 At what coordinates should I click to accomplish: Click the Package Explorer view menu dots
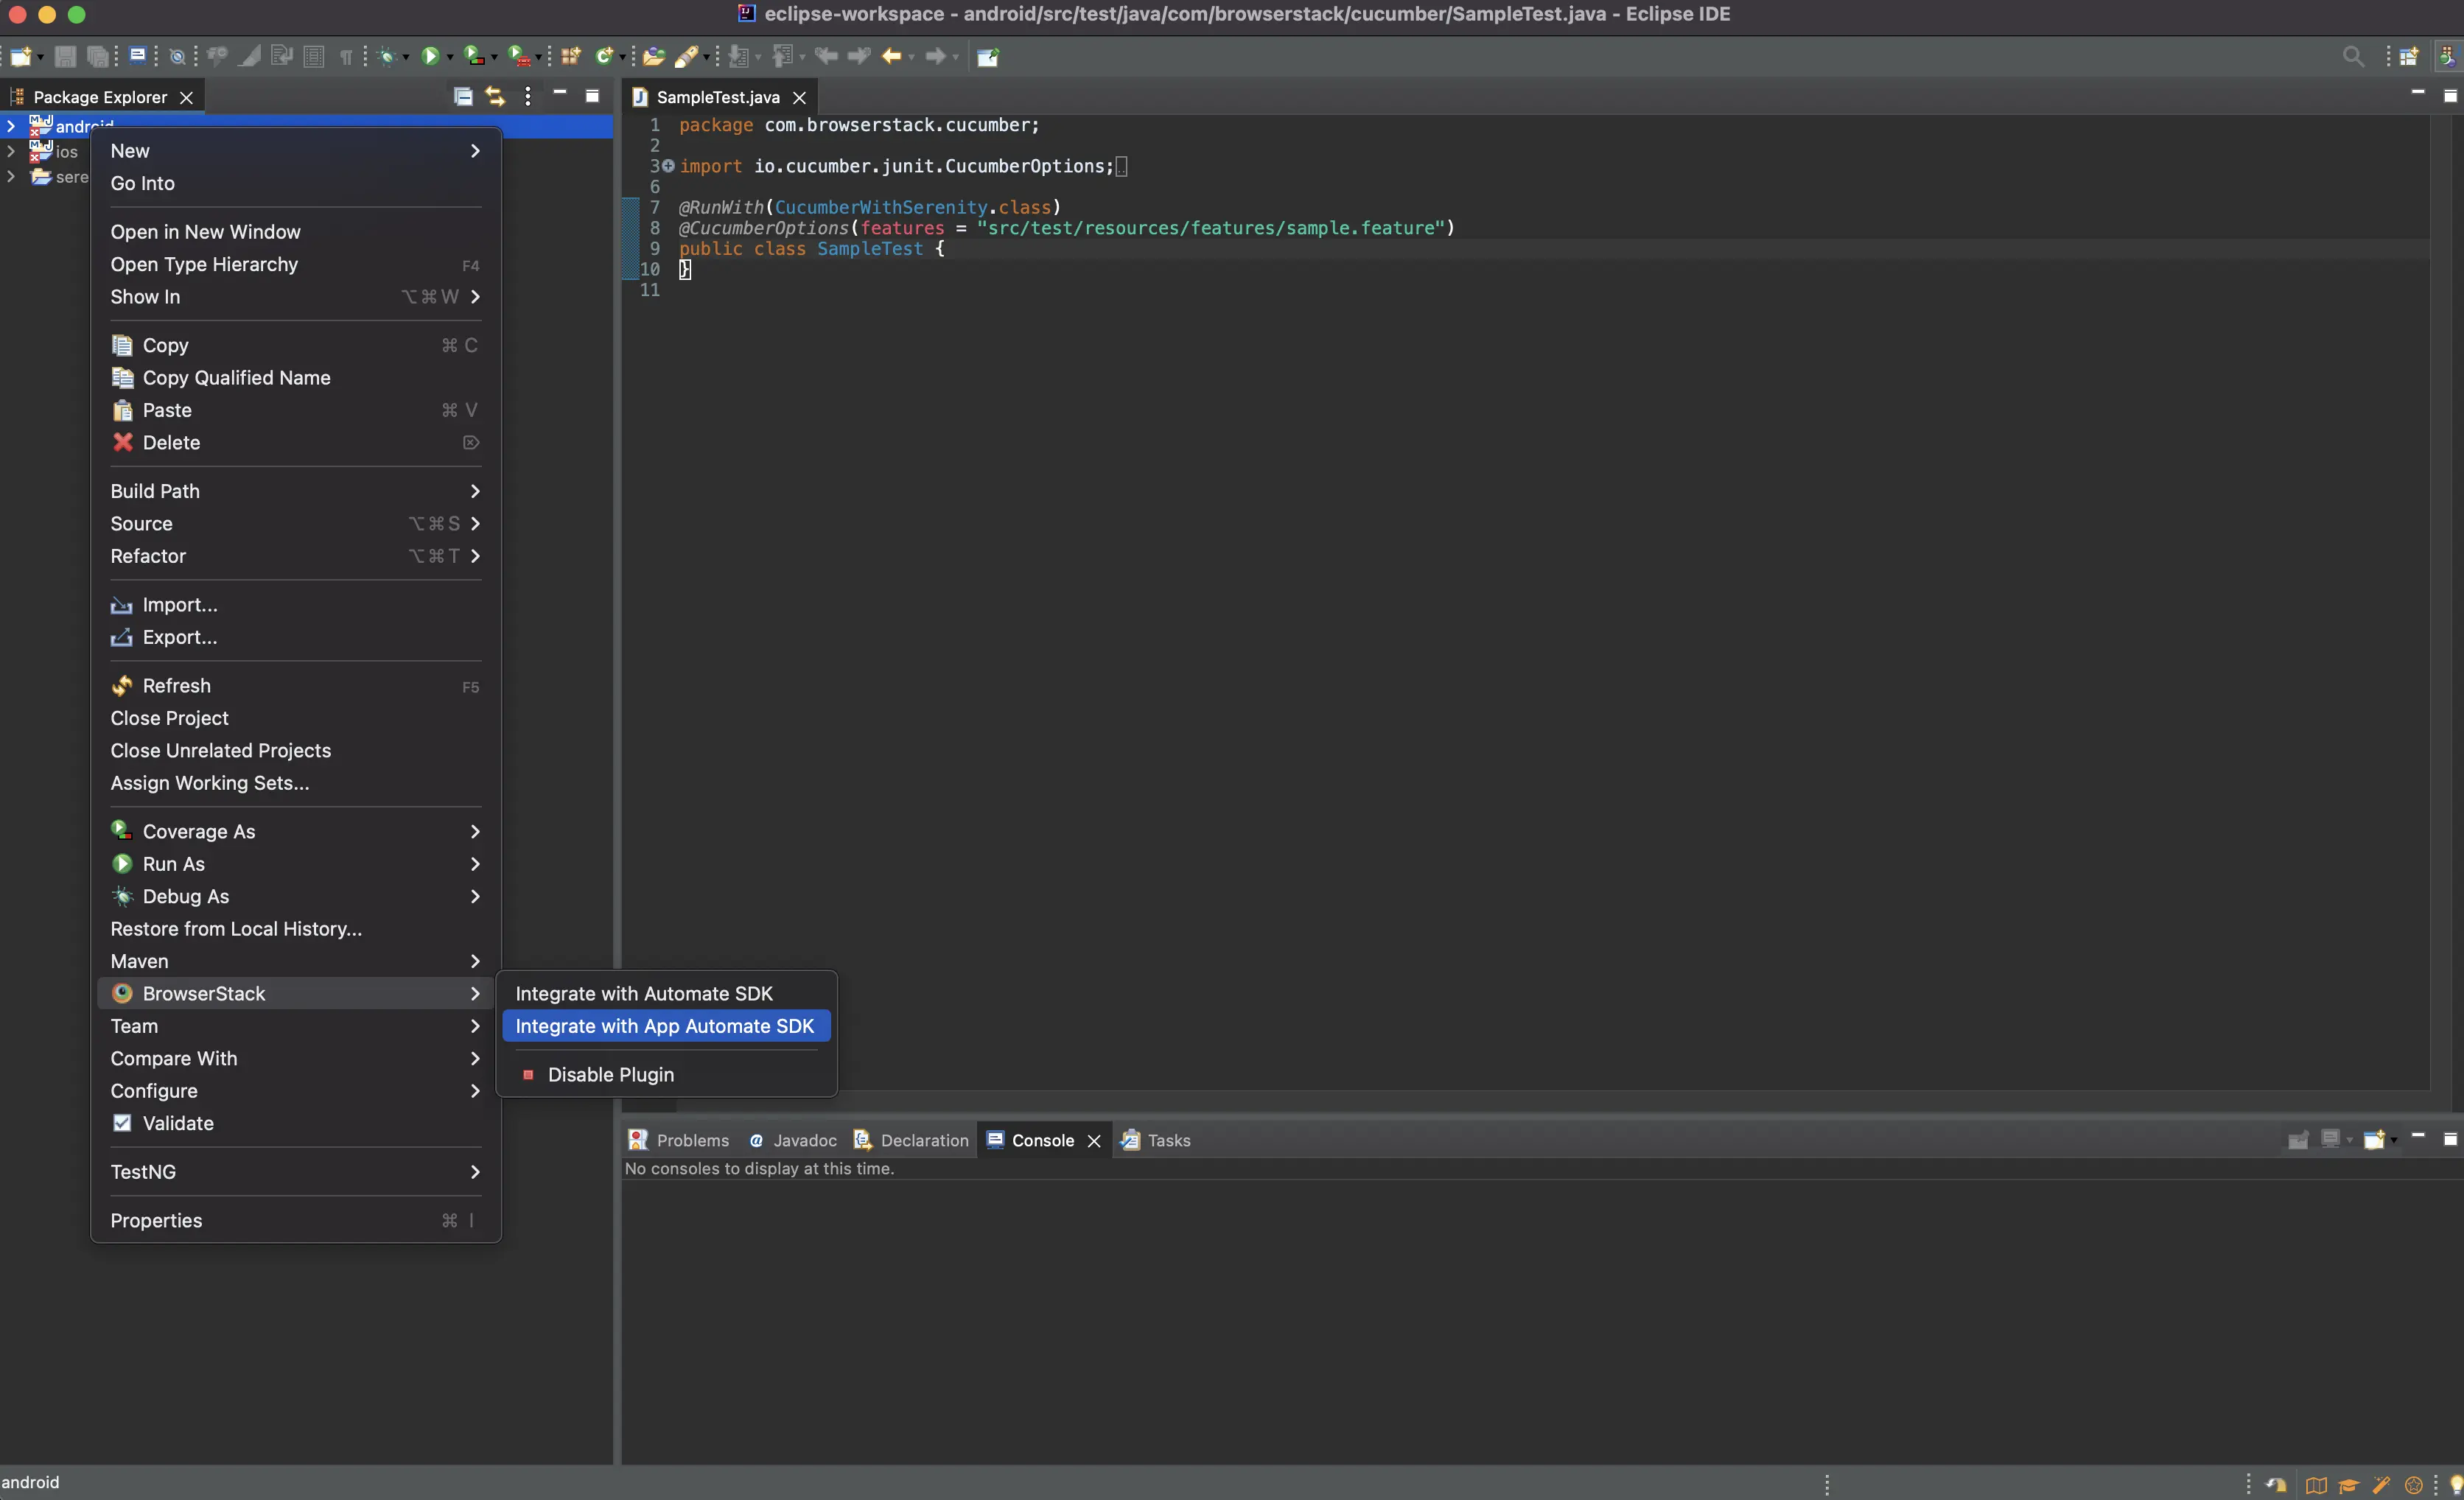point(528,96)
